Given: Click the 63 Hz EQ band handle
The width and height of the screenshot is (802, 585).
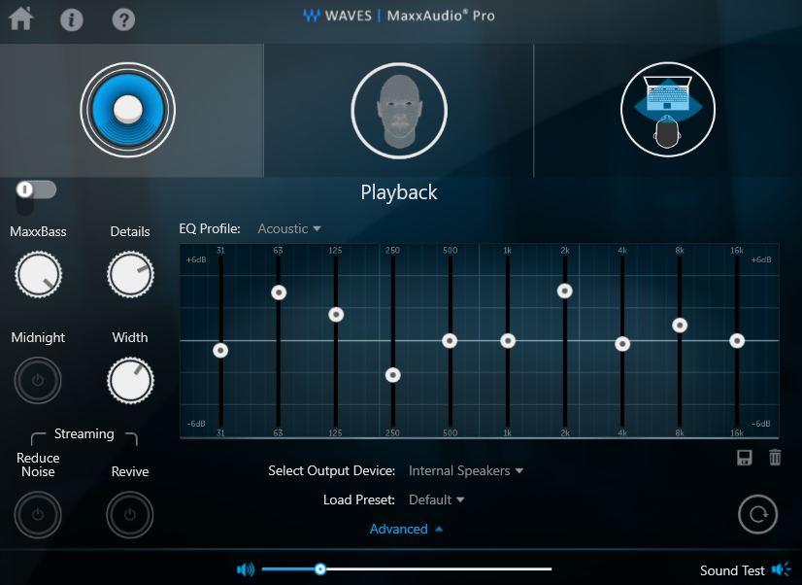Looking at the screenshot, I should coord(279,292).
